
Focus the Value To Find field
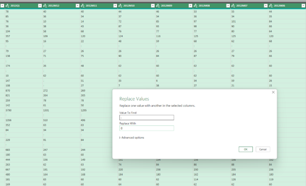(x=147, y=118)
